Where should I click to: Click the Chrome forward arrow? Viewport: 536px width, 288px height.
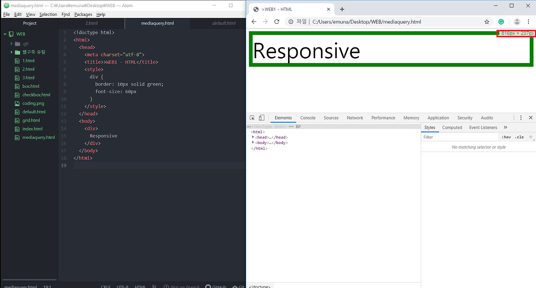tap(265, 22)
